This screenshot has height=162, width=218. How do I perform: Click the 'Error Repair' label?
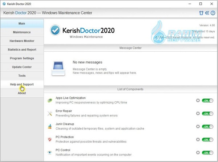coord(64,111)
